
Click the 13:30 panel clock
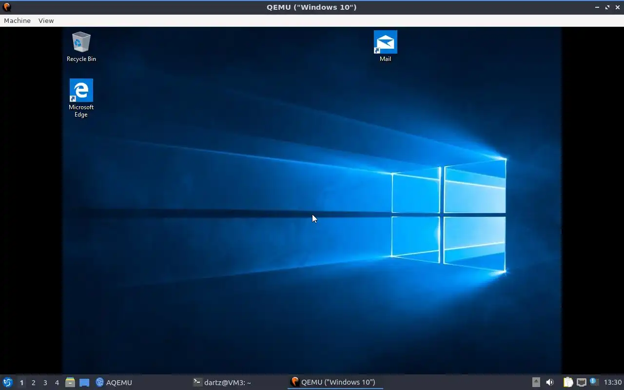tap(613, 382)
